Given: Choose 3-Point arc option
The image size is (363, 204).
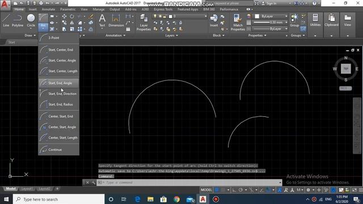Looking at the screenshot, I should [x=59, y=38].
